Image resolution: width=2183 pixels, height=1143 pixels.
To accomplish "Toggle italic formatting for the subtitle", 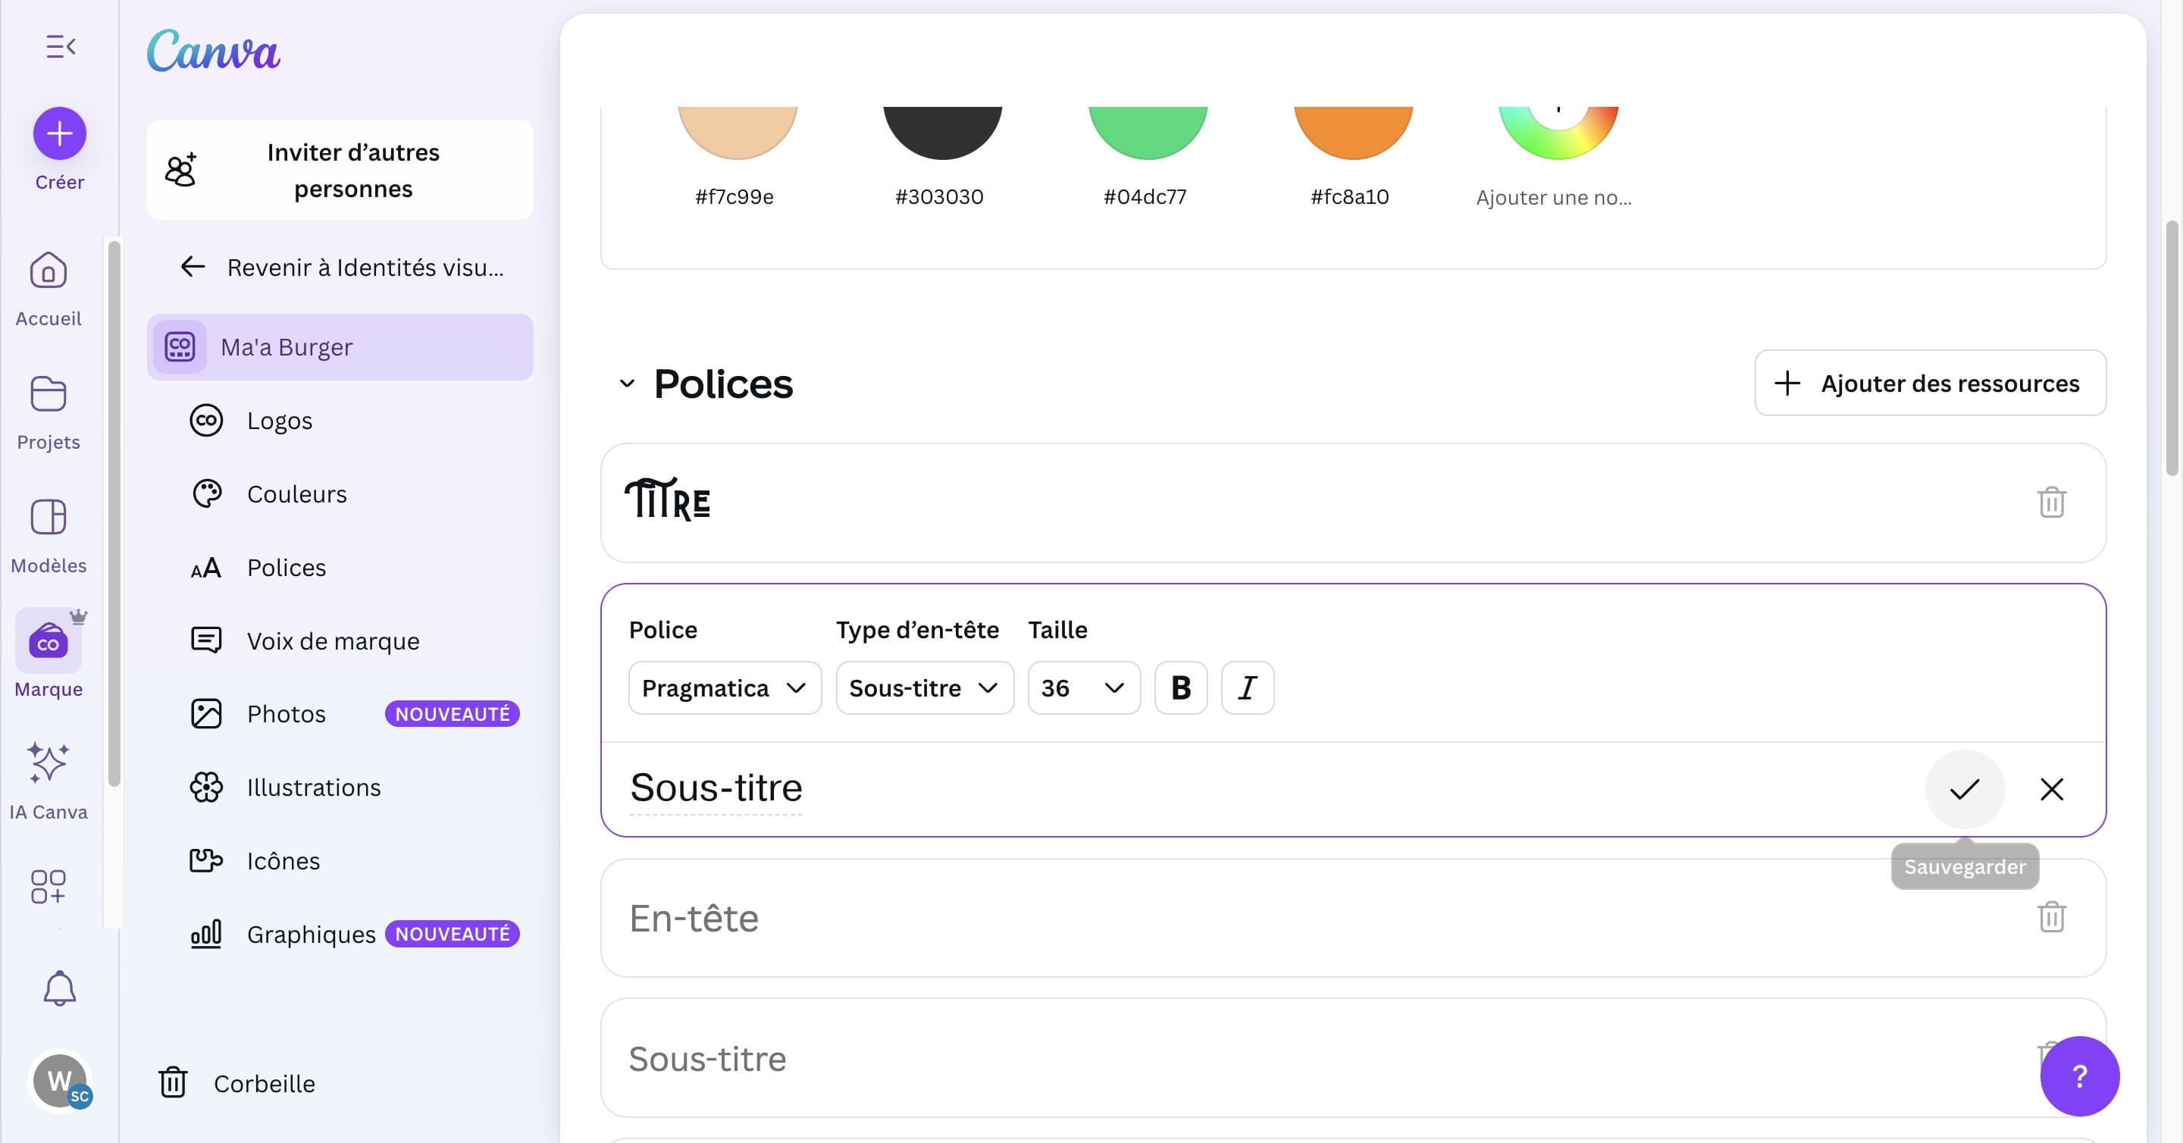I will 1247,688.
